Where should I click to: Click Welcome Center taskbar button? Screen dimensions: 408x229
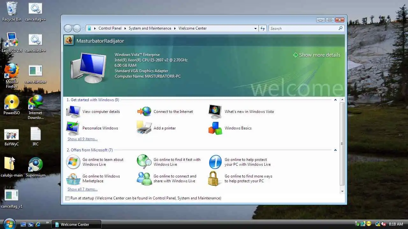click(x=76, y=224)
